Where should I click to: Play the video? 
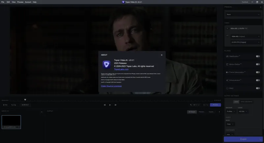tap(110, 105)
